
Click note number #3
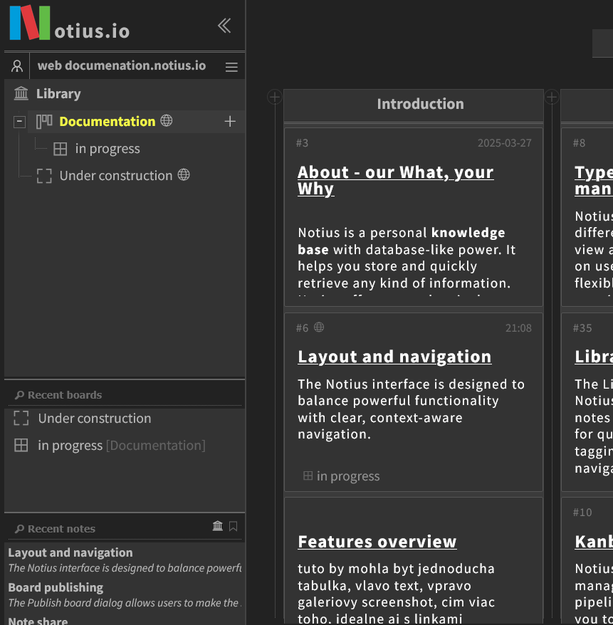(302, 143)
